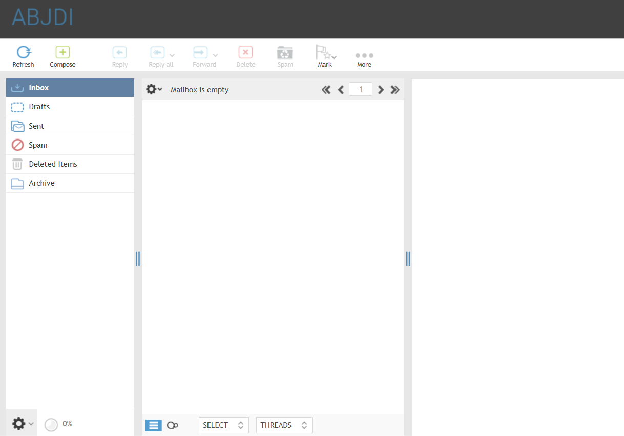This screenshot has width=624, height=436.
Task: Click the 'Mailbox is empty' status text
Action: (200, 90)
